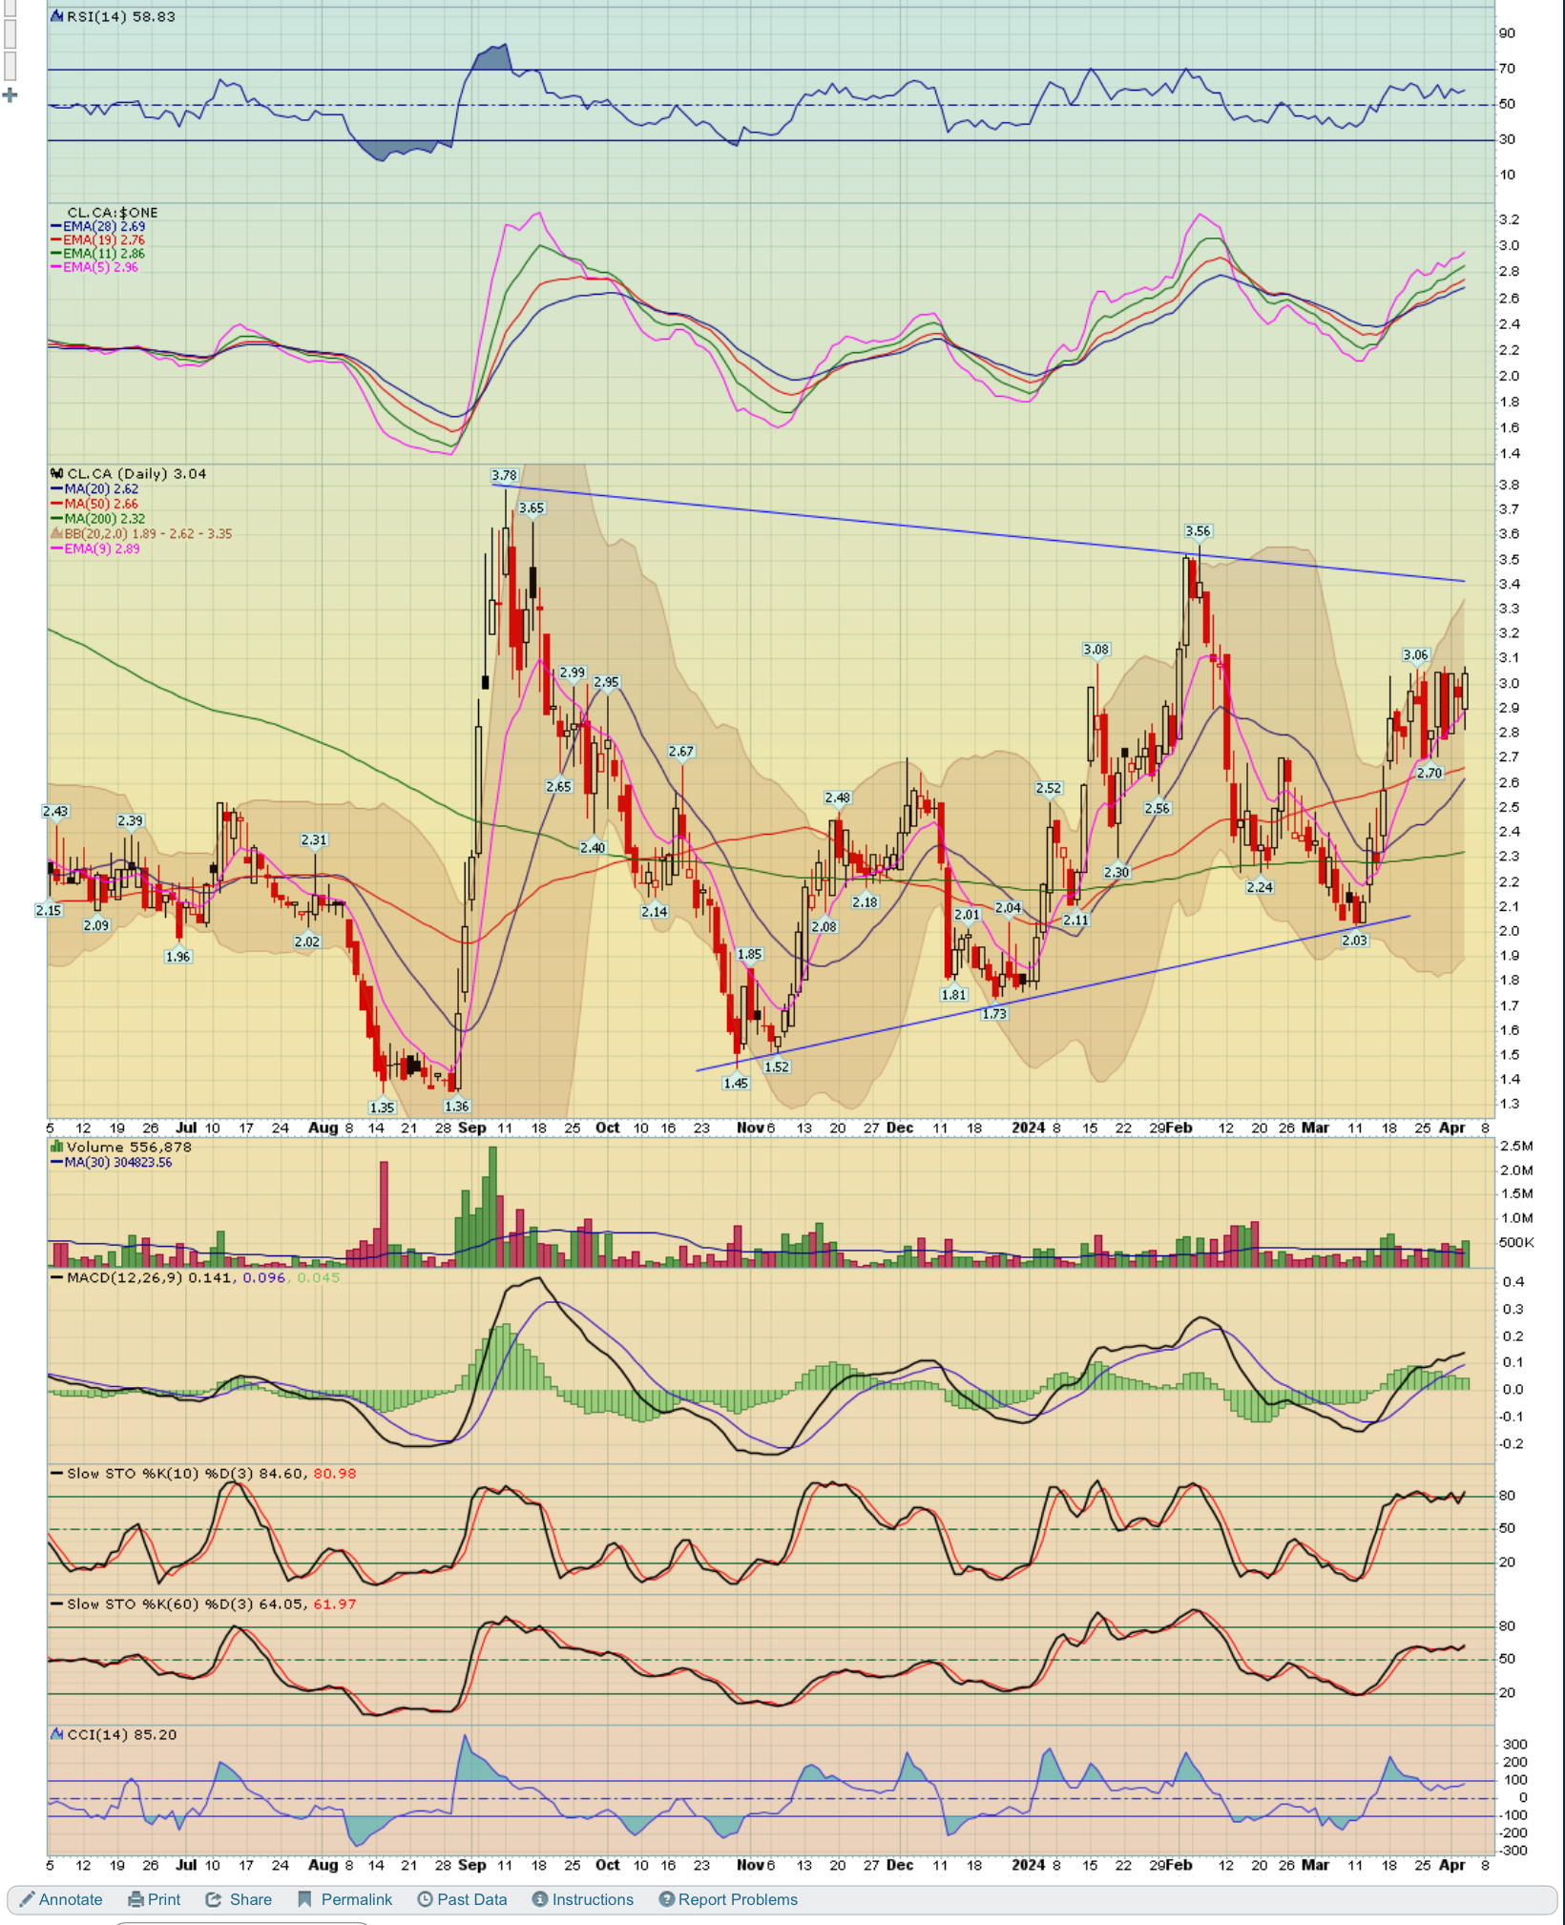
Task: Click candlestick icon beside CL.CA (Daily)
Action: point(57,473)
